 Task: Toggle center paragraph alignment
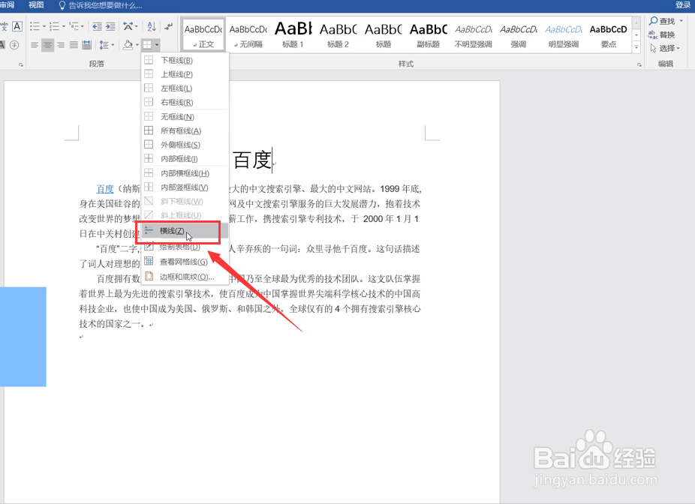47,43
